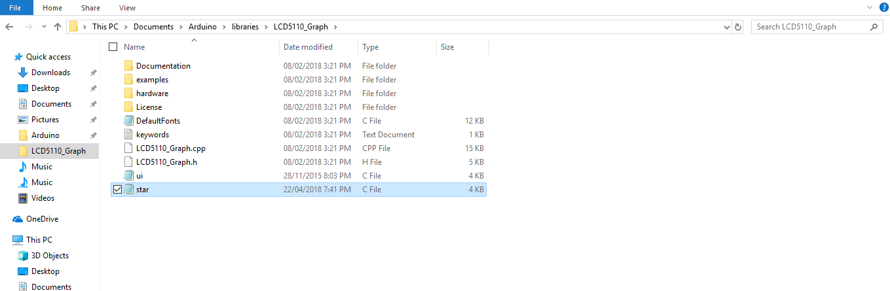
Task: Sort by the Size column header
Action: pos(447,47)
